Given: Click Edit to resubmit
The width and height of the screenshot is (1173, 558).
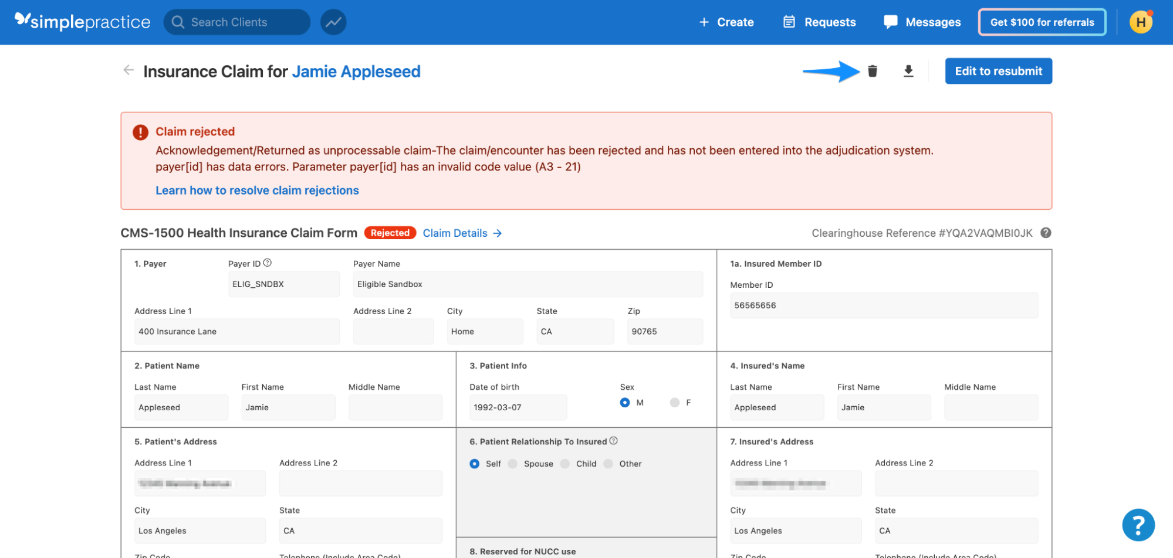Looking at the screenshot, I should (998, 71).
